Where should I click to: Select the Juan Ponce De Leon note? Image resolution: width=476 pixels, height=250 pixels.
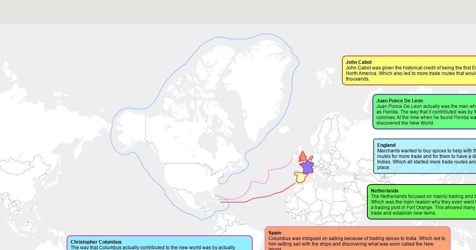click(x=424, y=112)
